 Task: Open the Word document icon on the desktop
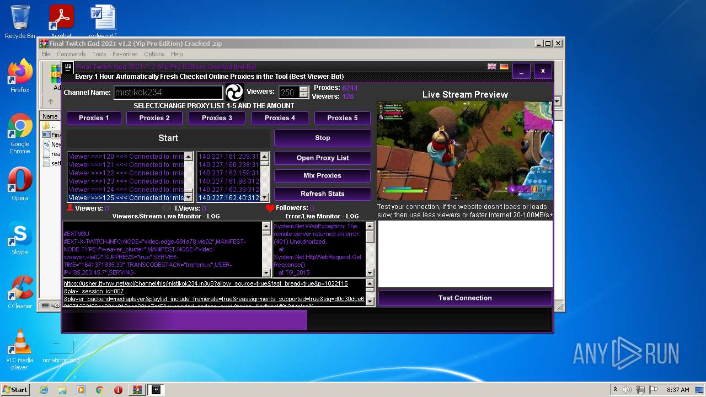pos(103,22)
